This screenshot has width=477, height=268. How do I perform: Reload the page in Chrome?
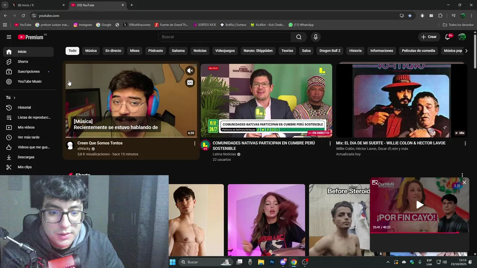point(23,16)
